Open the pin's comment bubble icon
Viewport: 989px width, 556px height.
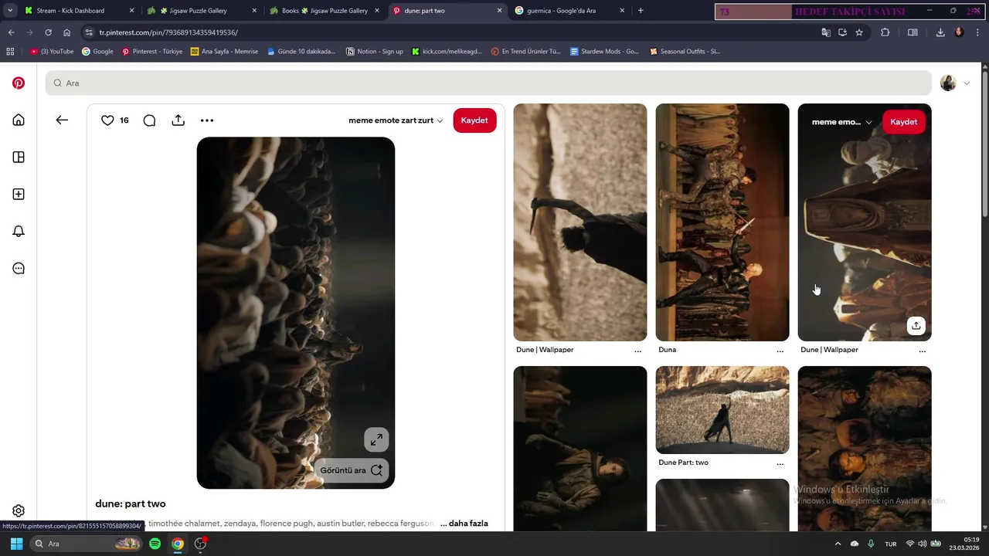click(149, 120)
